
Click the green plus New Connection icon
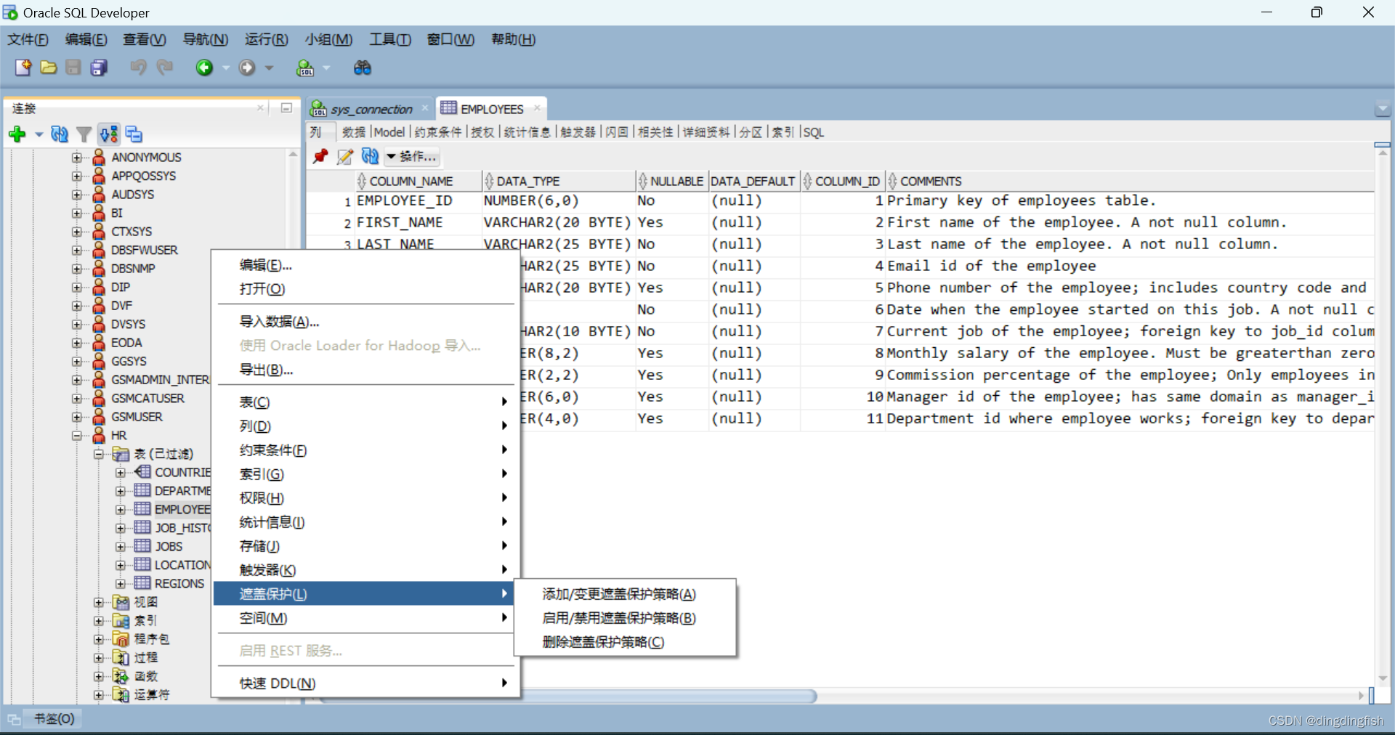[17, 134]
